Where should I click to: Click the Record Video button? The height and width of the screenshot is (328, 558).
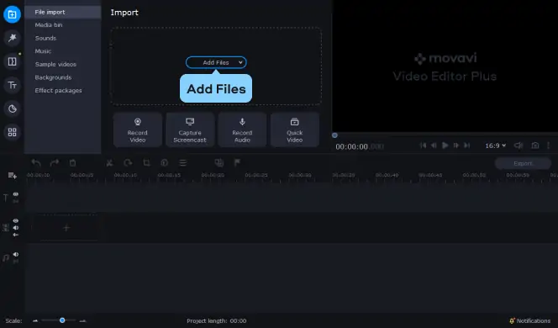(137, 130)
